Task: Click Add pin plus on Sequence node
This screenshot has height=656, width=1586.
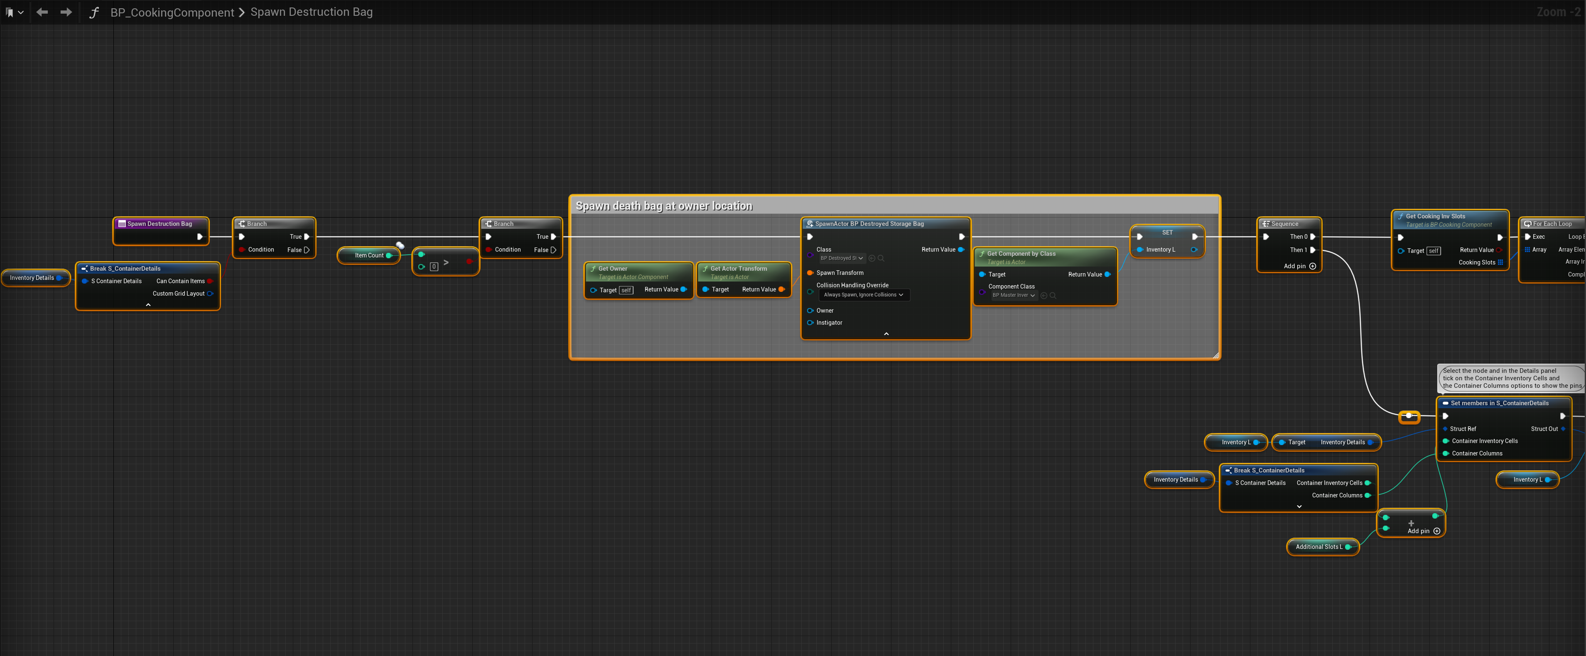Action: point(1313,267)
